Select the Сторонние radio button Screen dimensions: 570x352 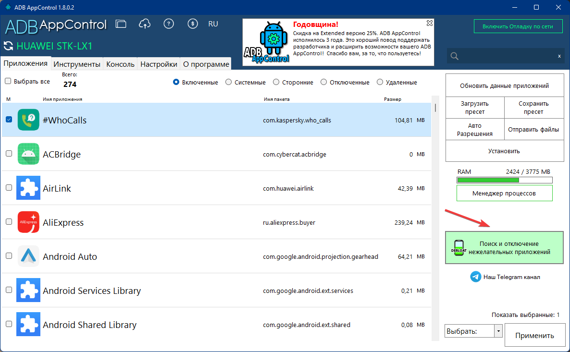click(x=276, y=82)
